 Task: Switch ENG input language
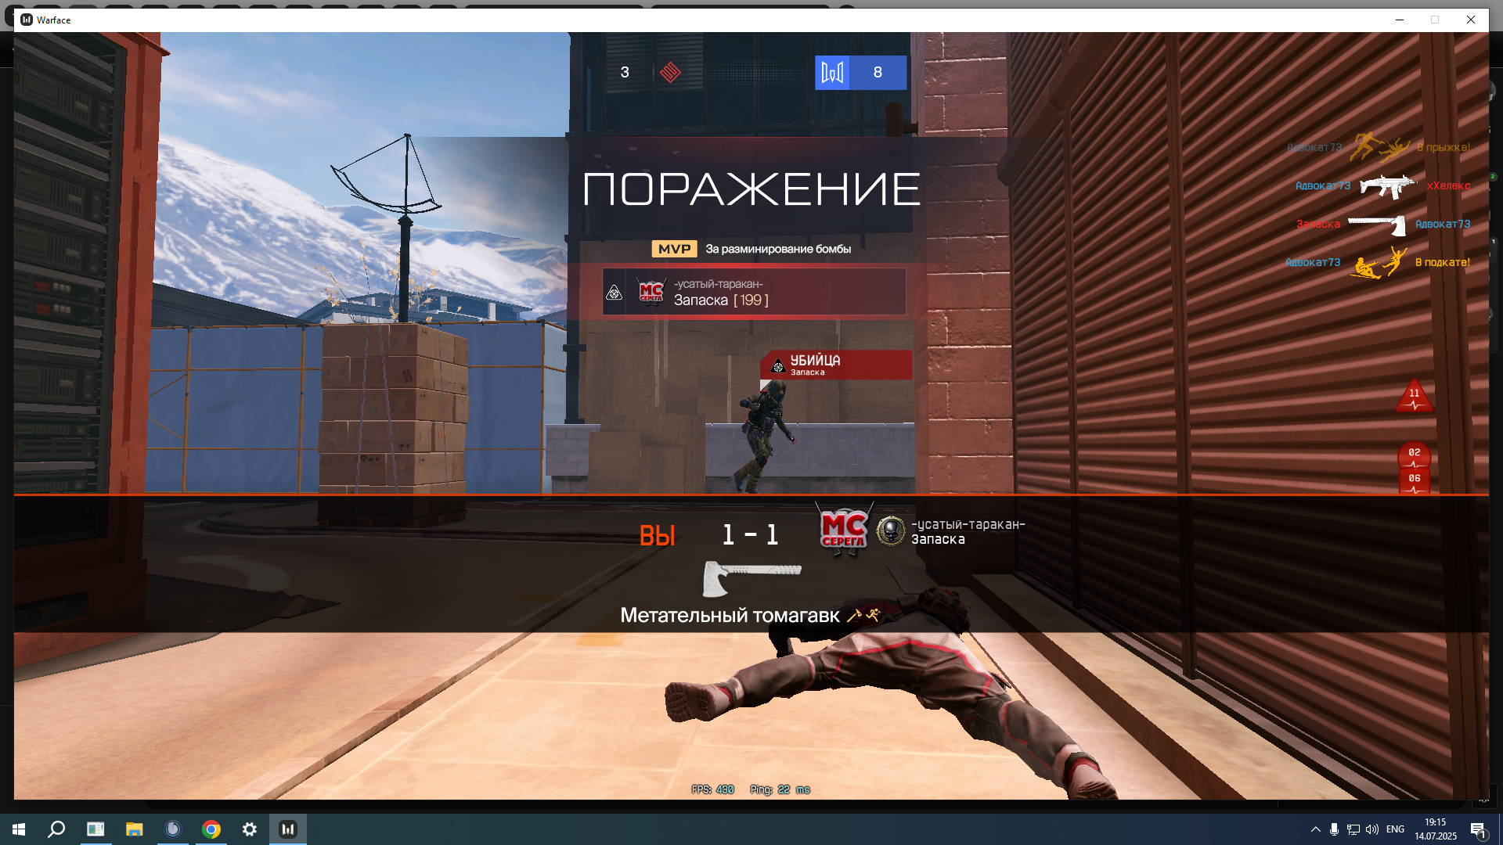[x=1395, y=829]
